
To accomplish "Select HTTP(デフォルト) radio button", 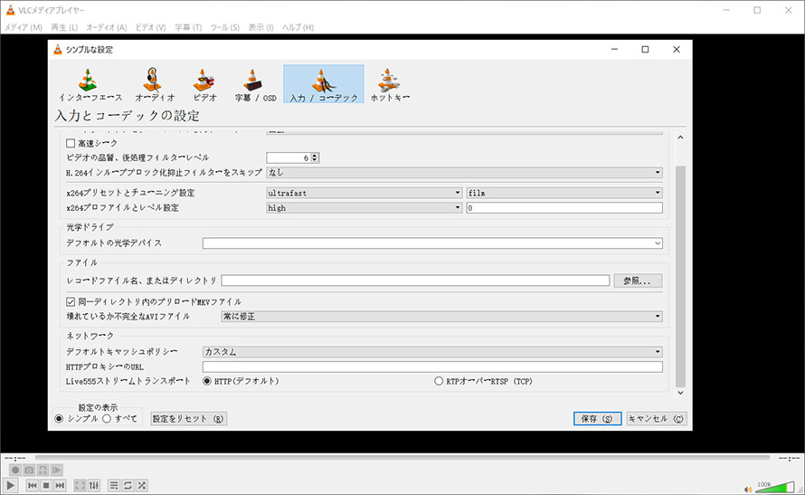I will click(x=207, y=381).
